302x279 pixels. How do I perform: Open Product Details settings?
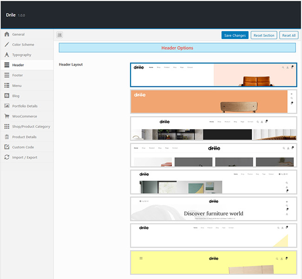[27, 136]
